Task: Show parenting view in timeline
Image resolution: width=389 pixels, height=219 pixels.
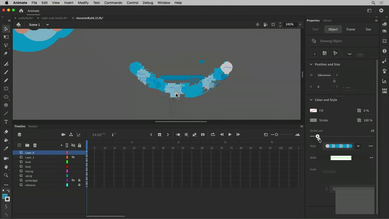Action: coord(71,134)
